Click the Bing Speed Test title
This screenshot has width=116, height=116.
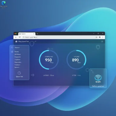coord(24,41)
